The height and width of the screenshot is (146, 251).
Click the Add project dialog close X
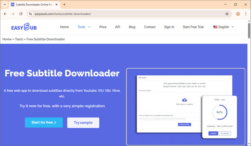click(x=230, y=78)
